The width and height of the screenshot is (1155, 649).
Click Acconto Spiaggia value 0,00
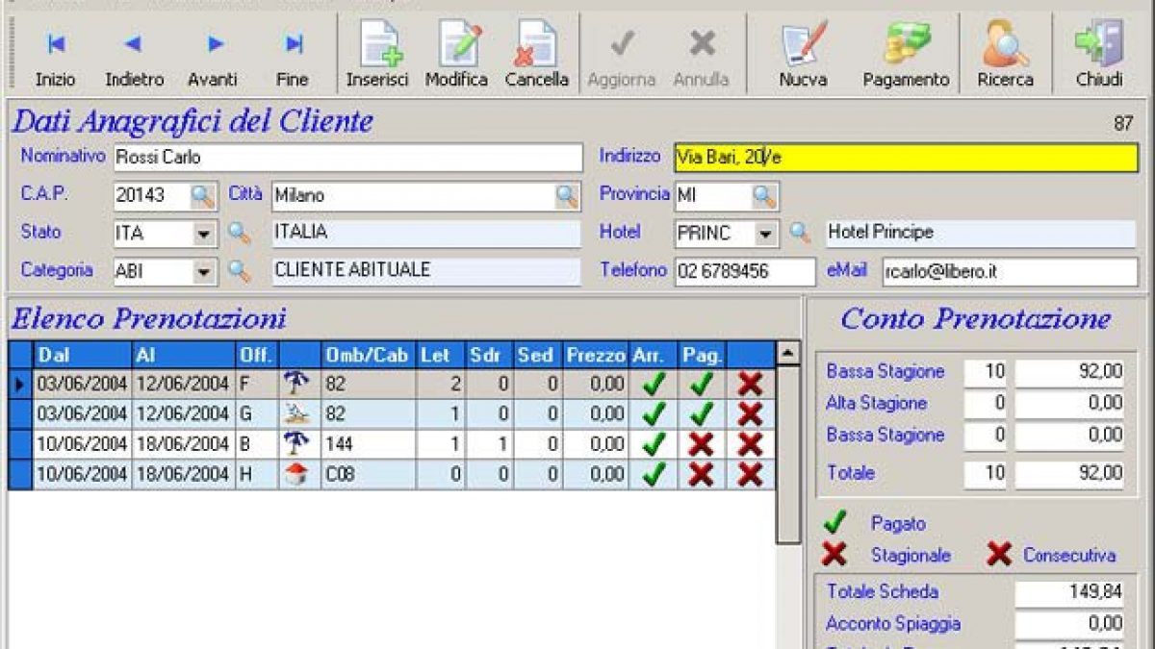[1069, 624]
